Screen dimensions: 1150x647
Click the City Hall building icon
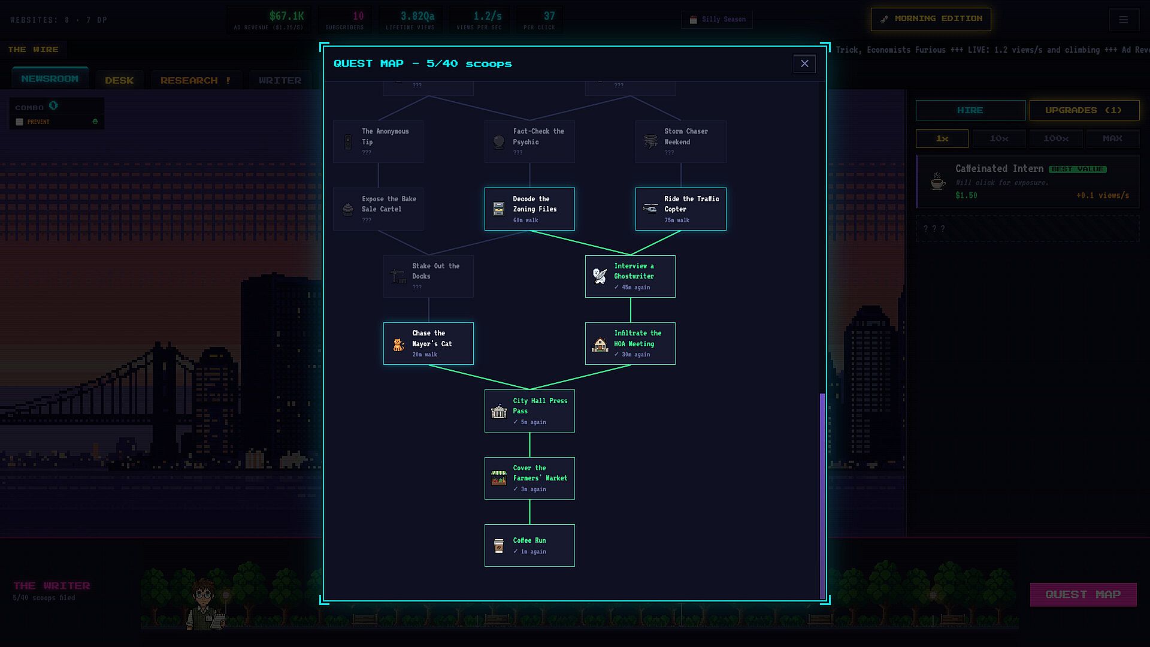[498, 411]
